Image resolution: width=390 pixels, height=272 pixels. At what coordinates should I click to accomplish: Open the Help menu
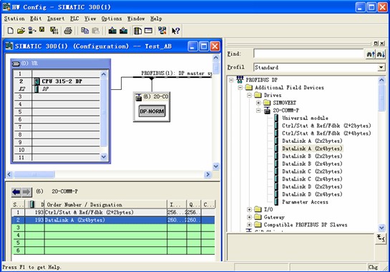(x=156, y=19)
